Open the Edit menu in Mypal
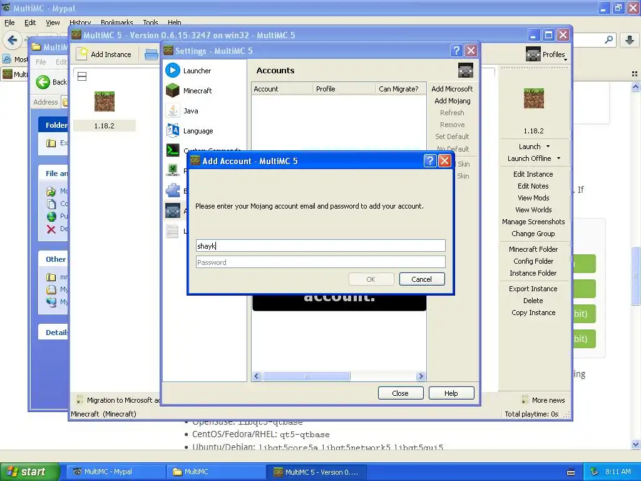Image resolution: width=641 pixels, height=481 pixels. [x=30, y=23]
